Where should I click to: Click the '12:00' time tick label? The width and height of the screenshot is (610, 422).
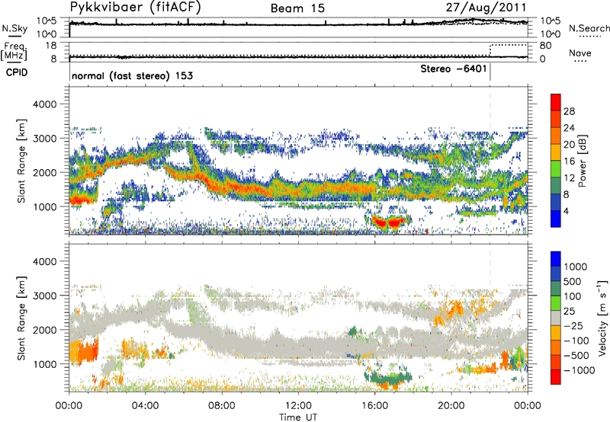[298, 406]
